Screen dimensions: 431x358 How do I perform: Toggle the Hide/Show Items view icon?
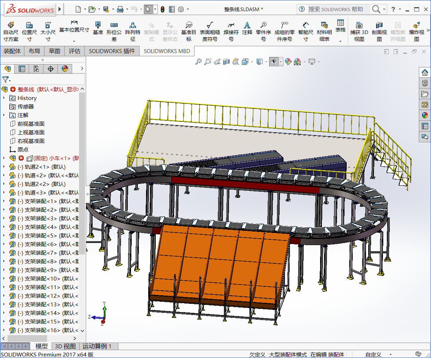(x=274, y=62)
